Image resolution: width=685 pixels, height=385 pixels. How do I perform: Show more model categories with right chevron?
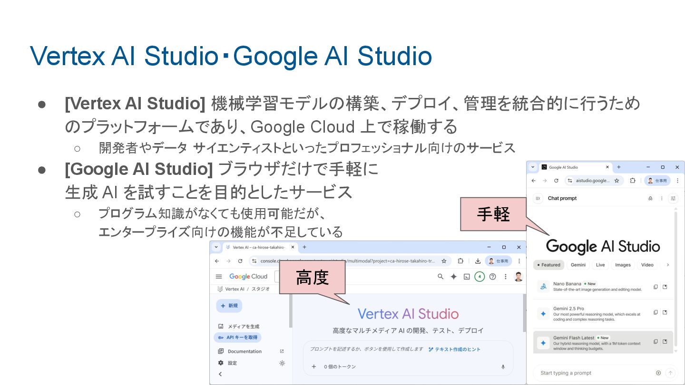pyautogui.click(x=668, y=265)
